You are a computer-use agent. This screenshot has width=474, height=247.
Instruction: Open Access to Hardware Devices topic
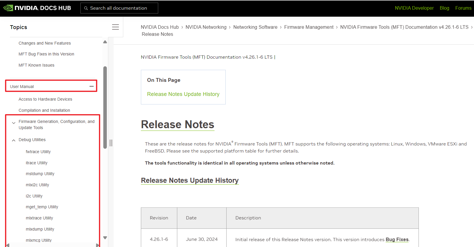tap(45, 99)
